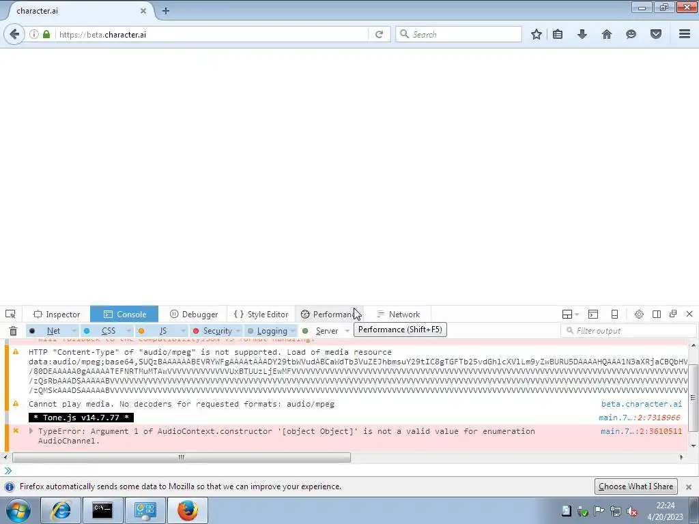Open Internet Explorer from taskbar

tap(61, 510)
